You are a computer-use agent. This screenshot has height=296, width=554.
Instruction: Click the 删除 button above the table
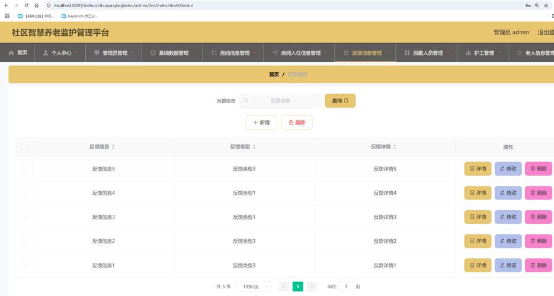[297, 123]
